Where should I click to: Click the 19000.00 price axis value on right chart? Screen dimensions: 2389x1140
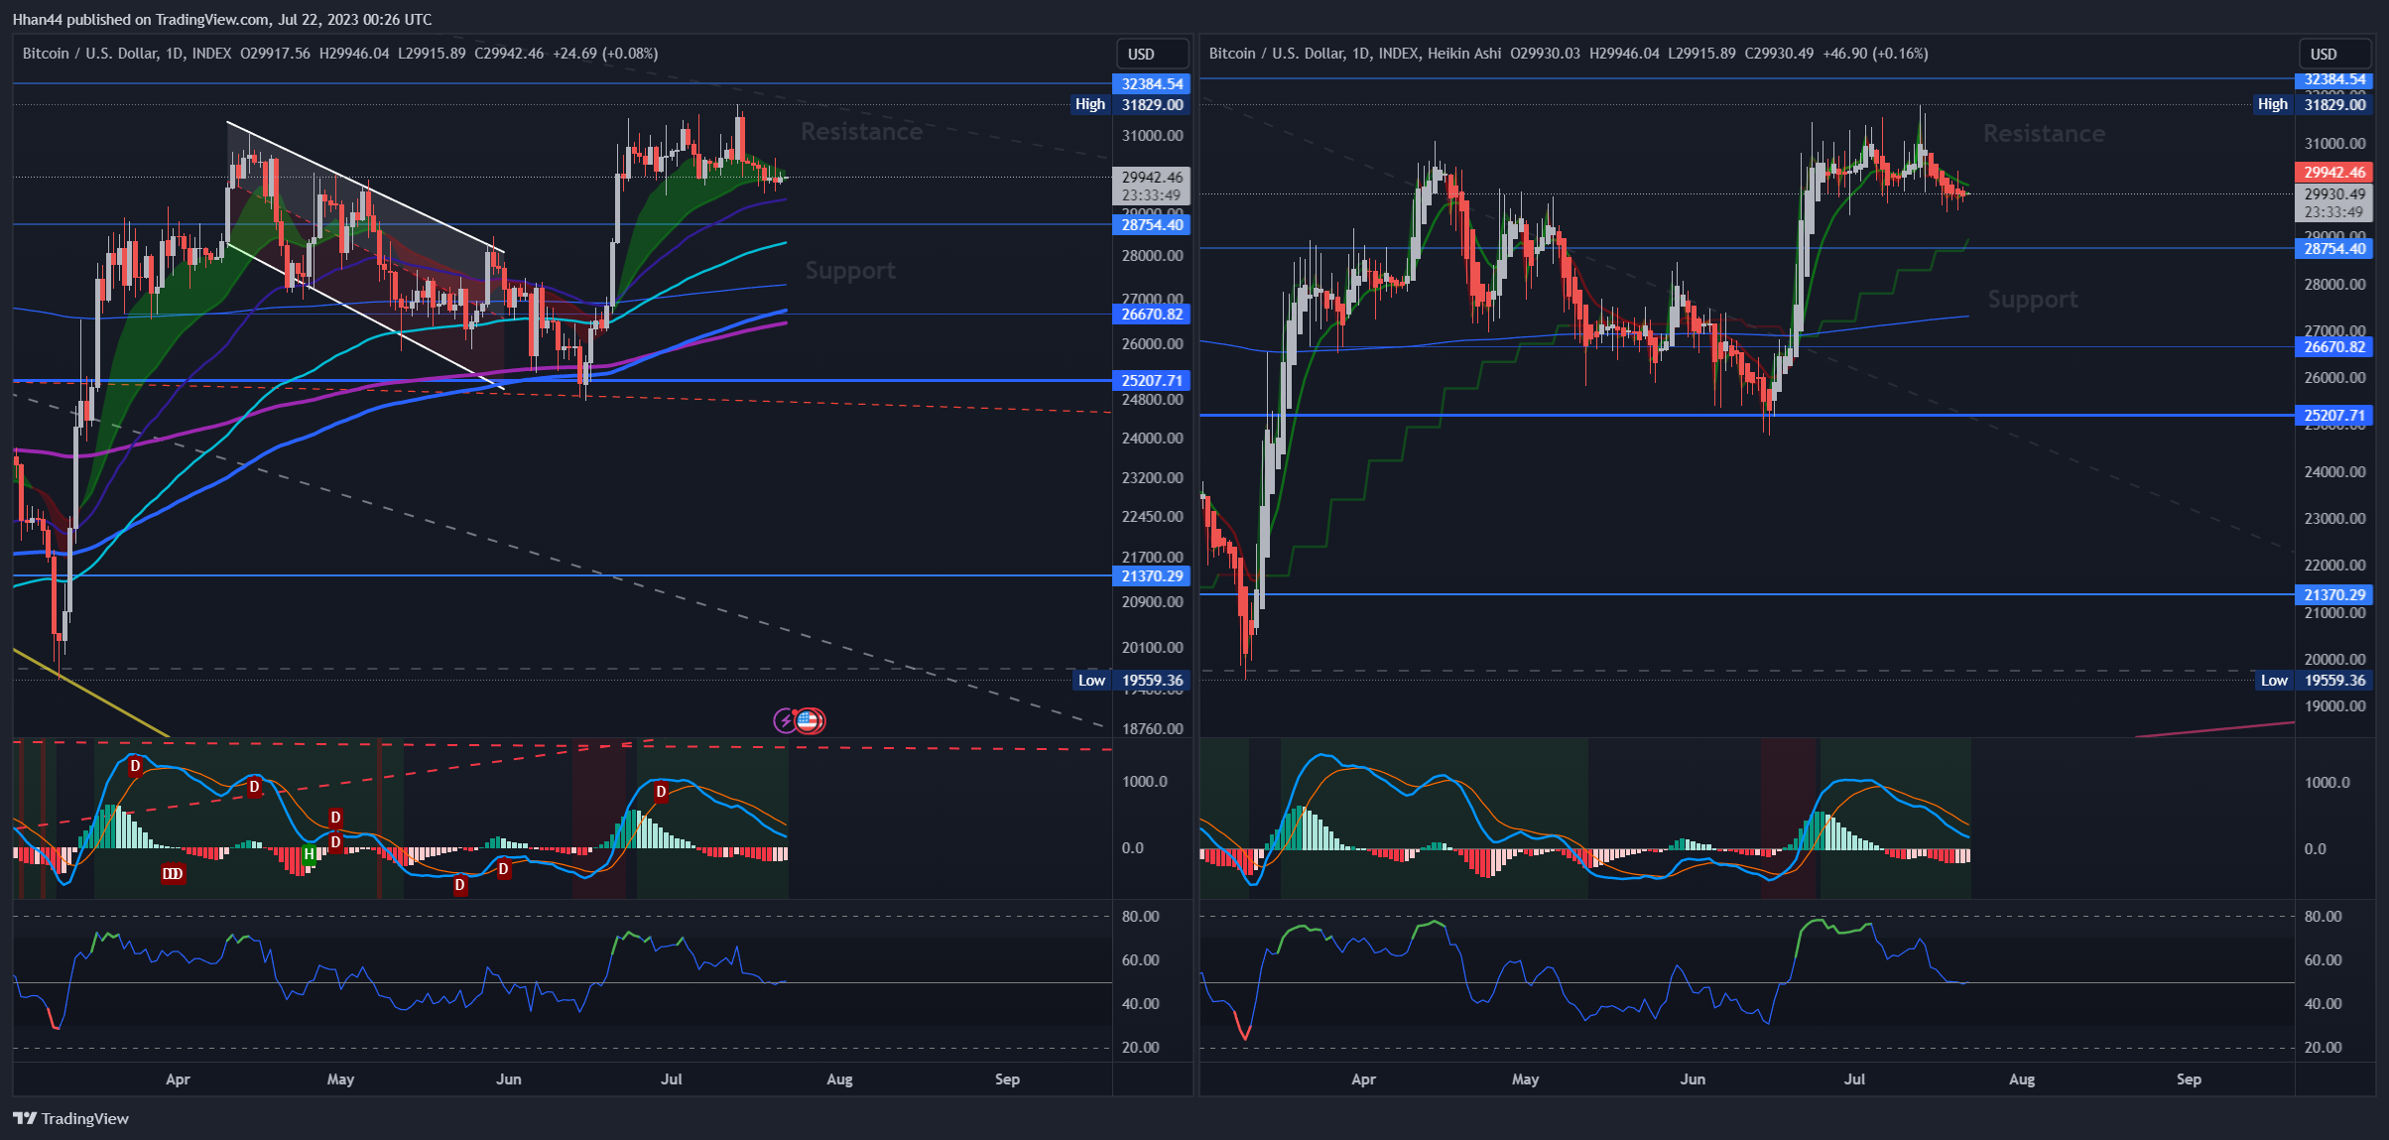pyautogui.click(x=2334, y=706)
